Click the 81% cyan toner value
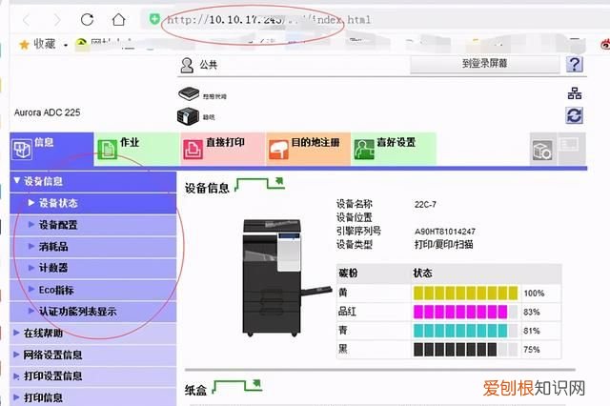Image resolution: width=610 pixels, height=406 pixels. pos(532,331)
